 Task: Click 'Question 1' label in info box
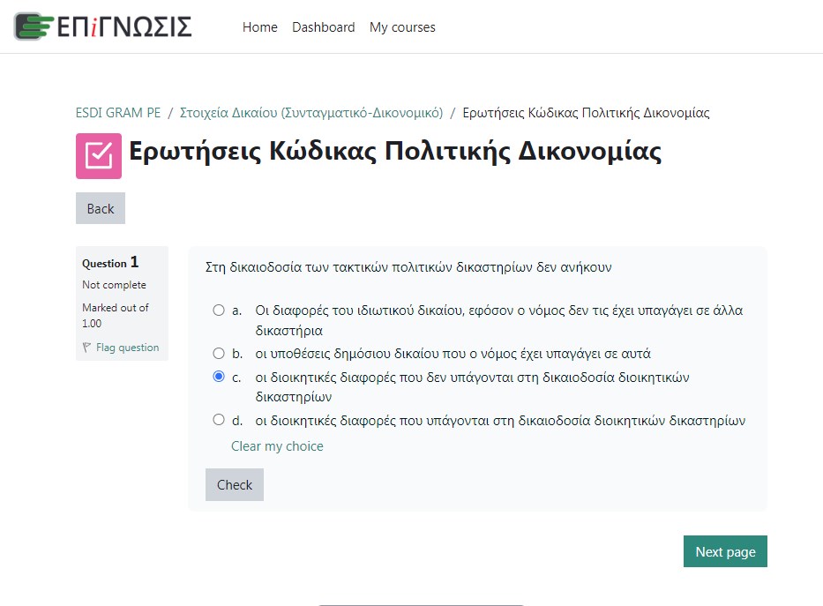click(110, 262)
